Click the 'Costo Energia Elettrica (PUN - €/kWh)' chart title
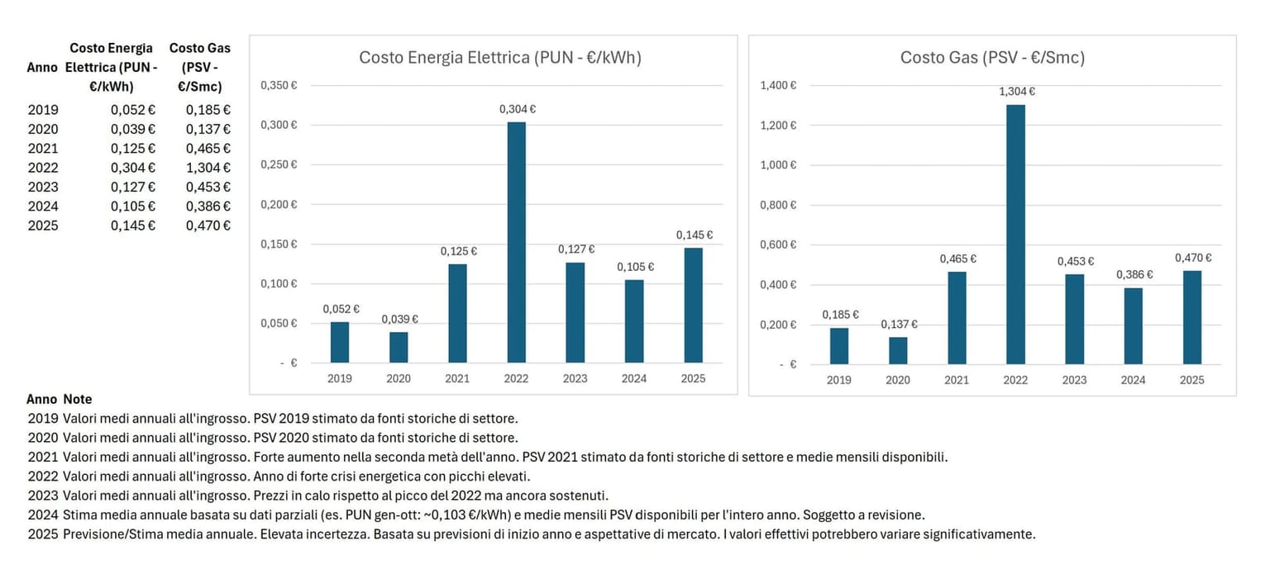Viewport: 1270px width, 574px height. click(499, 58)
